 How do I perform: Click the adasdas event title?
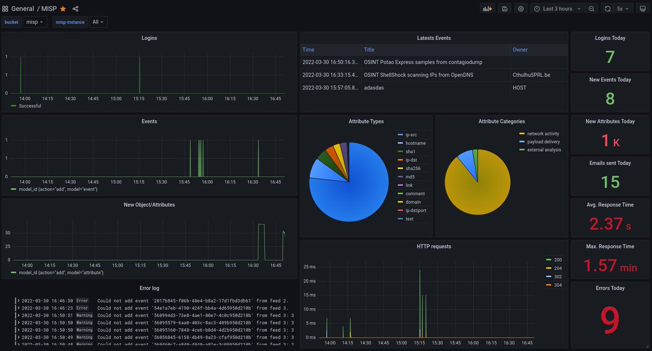coord(374,87)
